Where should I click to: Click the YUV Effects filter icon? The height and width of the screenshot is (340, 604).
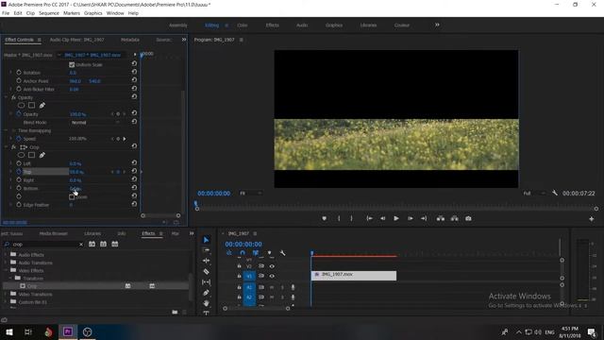pos(115,244)
